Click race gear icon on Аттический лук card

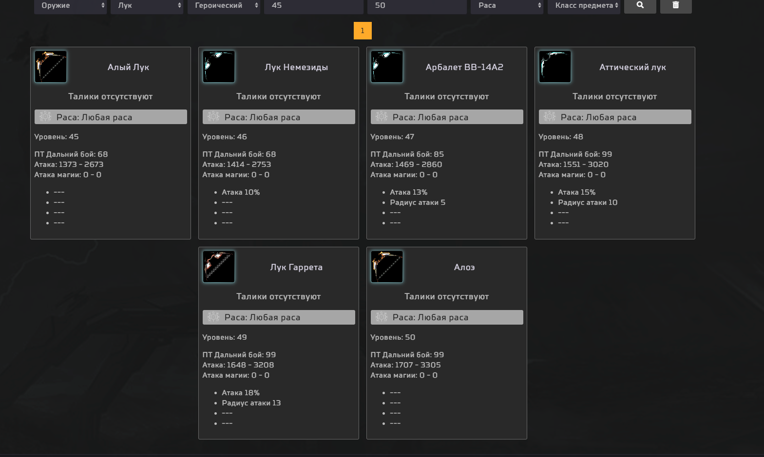(x=550, y=117)
